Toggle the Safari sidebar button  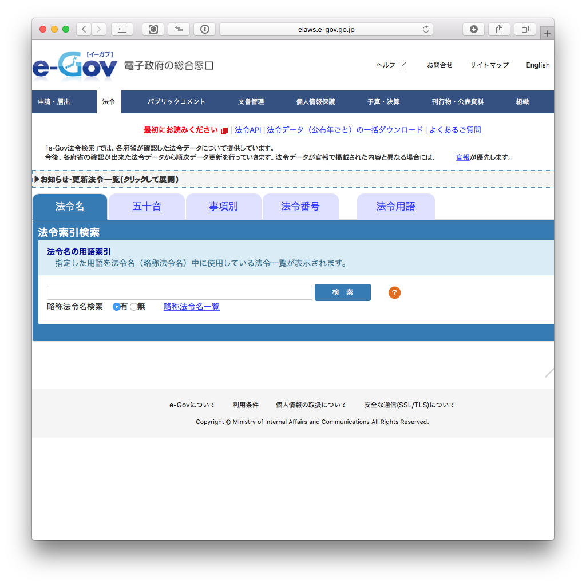pos(122,29)
